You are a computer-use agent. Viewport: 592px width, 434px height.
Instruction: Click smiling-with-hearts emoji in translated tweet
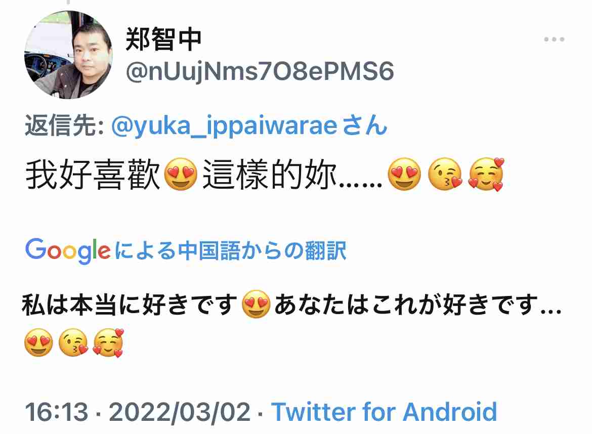[108, 342]
